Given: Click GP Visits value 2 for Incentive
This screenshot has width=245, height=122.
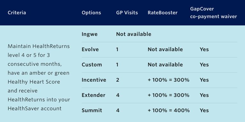Looking at the screenshot, I should tap(118, 80).
